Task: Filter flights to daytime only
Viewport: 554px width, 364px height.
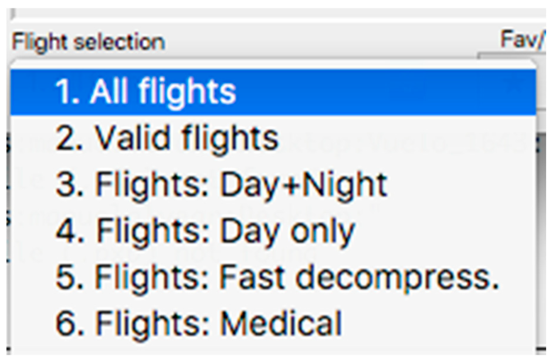Action: tap(205, 231)
